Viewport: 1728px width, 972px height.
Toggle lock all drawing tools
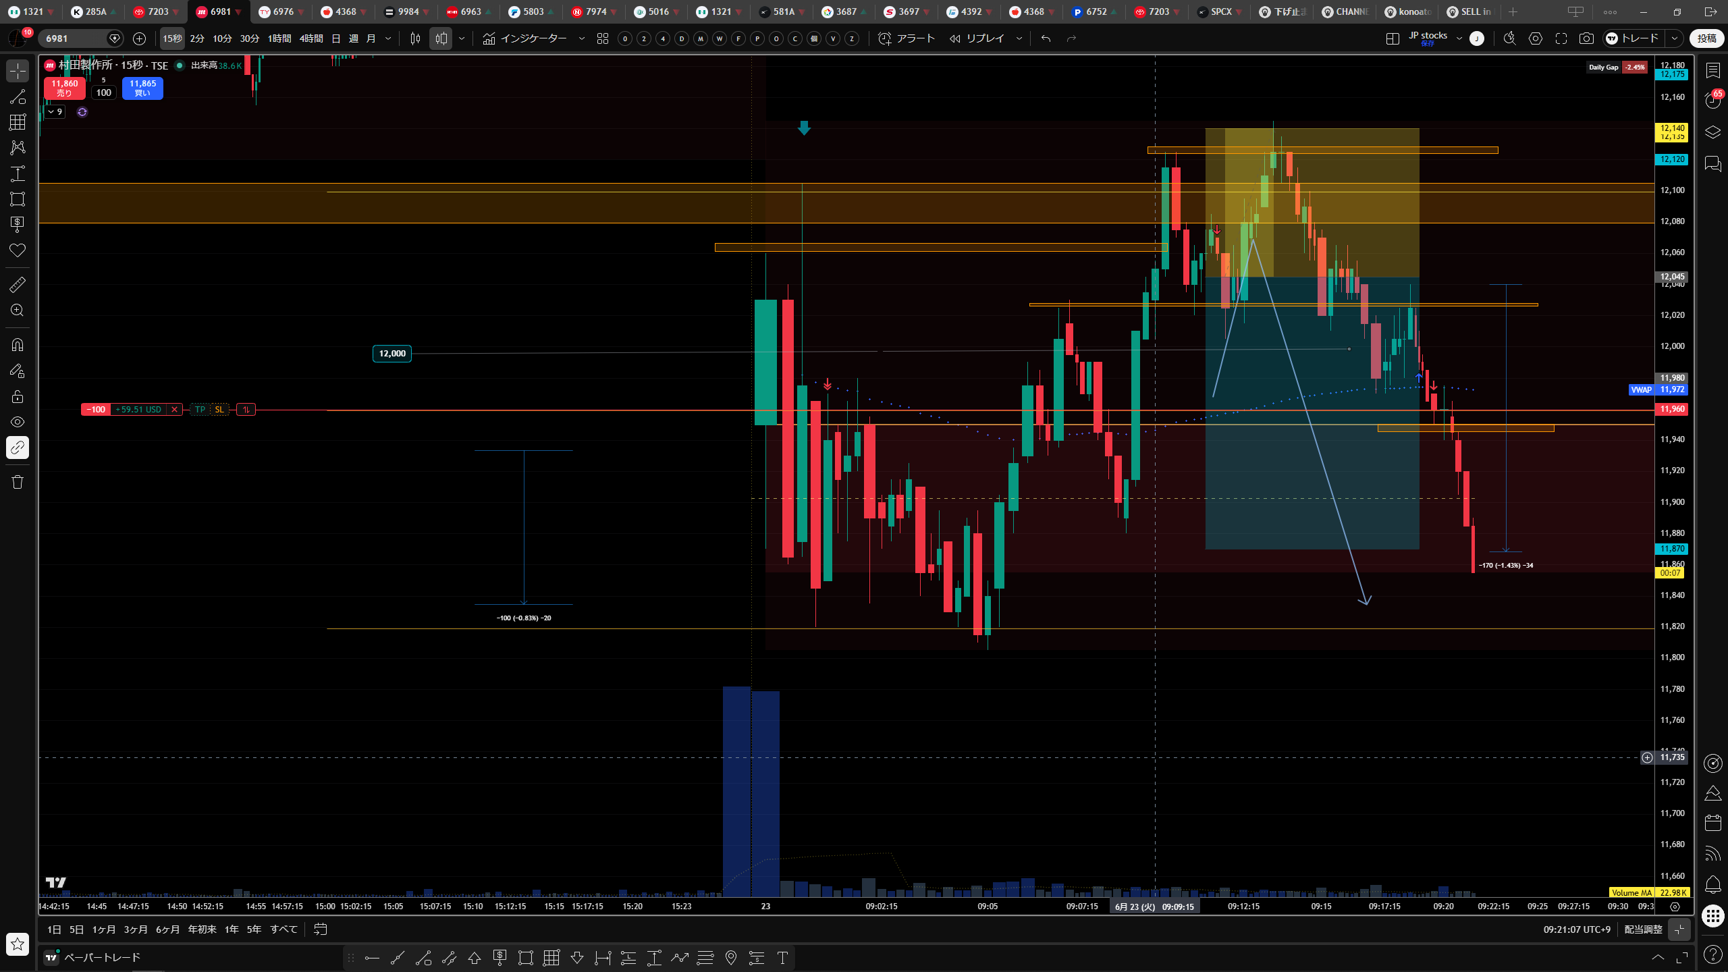point(18,396)
